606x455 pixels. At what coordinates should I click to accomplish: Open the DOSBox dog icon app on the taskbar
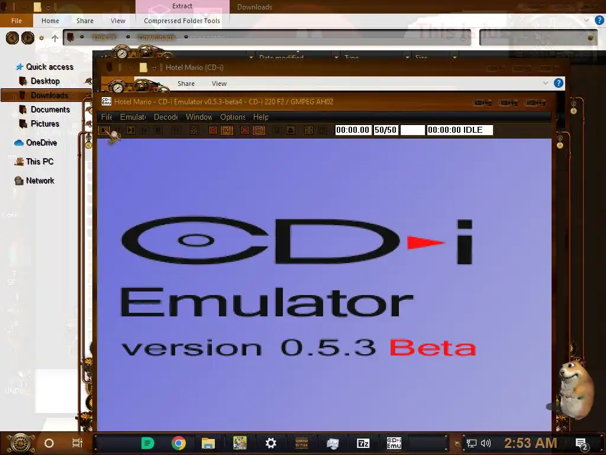[240, 443]
